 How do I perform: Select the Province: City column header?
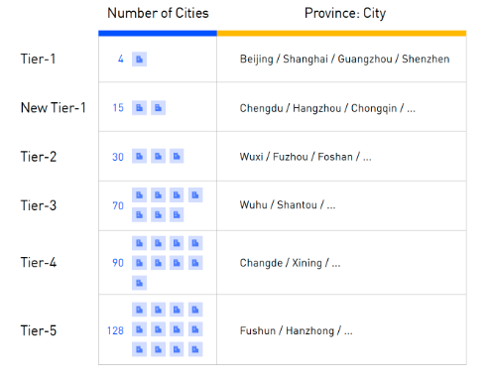345,14
